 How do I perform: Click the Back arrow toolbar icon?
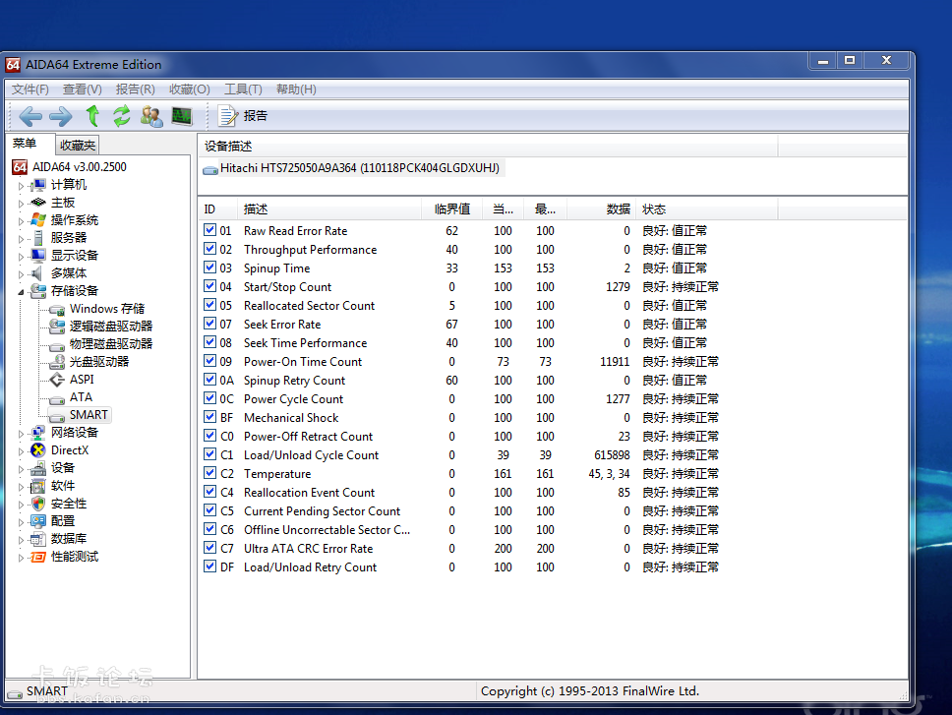point(30,116)
